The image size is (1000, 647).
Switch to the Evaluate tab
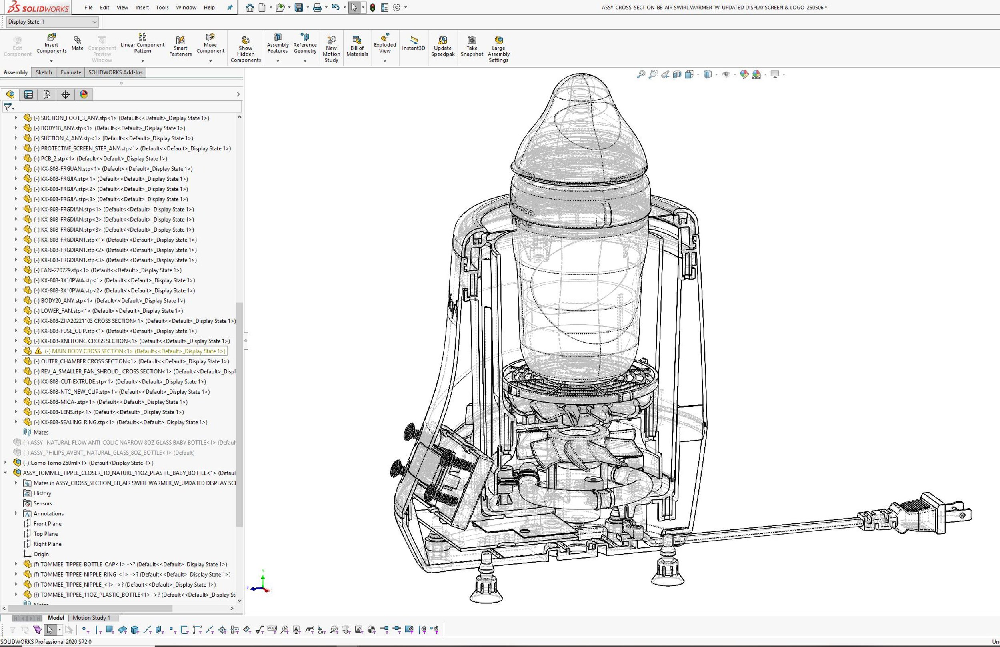pyautogui.click(x=70, y=72)
